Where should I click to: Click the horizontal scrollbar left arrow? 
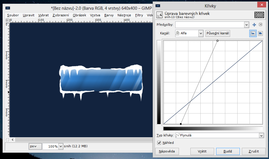13,140
